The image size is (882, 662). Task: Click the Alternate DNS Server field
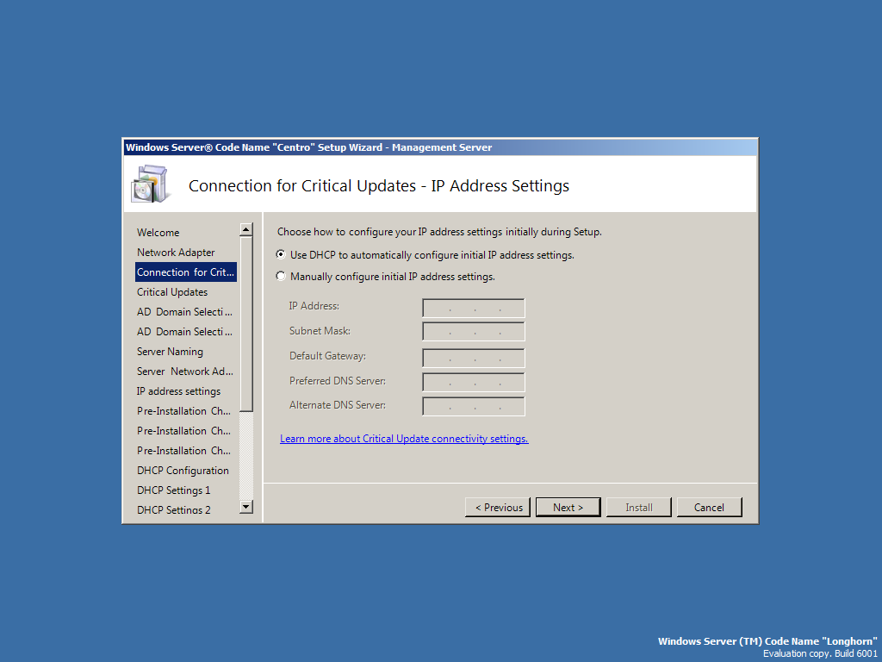click(x=473, y=407)
